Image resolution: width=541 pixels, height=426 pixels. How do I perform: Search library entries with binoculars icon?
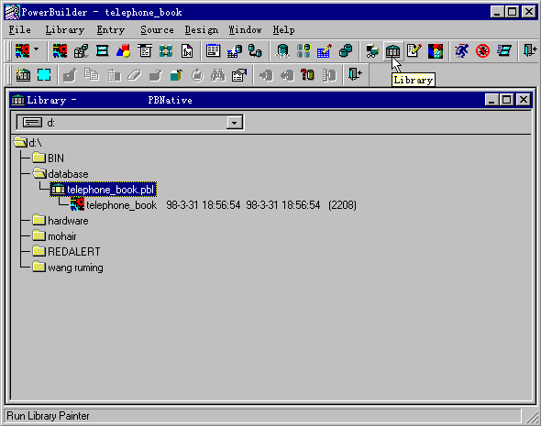[x=218, y=74]
